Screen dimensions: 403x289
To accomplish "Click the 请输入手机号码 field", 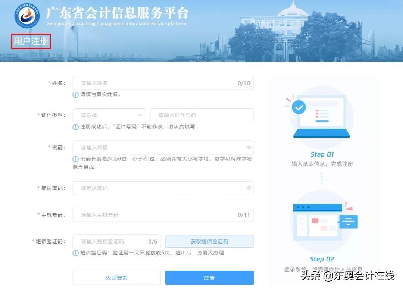I will tap(163, 215).
